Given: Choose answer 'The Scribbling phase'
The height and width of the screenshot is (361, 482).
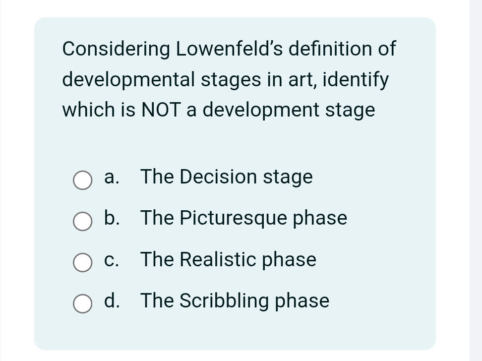Looking at the screenshot, I should click(234, 301).
